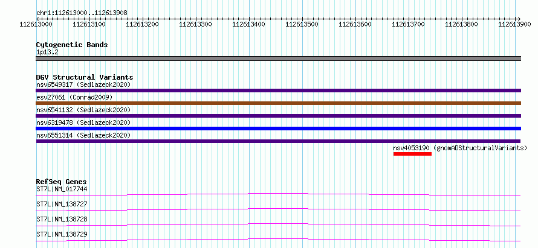Screen dimensions: 538x248
Task: Open transcript ST7L|NM_138728 label
Action: [62, 219]
